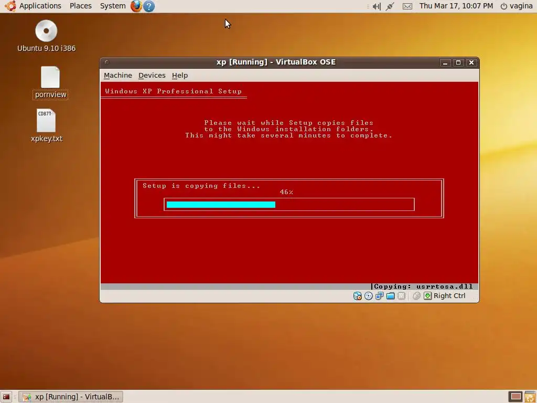Maximize the VirtualBox window

click(x=458, y=62)
